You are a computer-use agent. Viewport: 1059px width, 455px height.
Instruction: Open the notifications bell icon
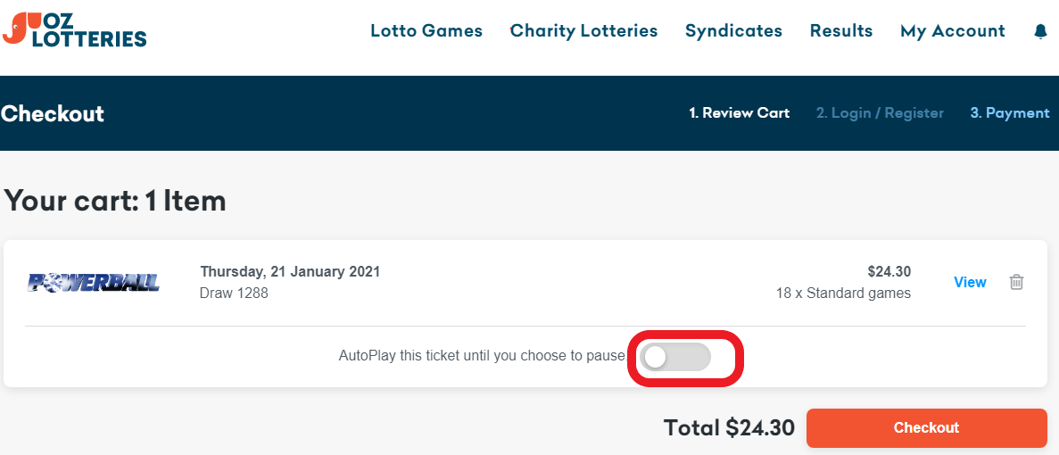pyautogui.click(x=1041, y=31)
